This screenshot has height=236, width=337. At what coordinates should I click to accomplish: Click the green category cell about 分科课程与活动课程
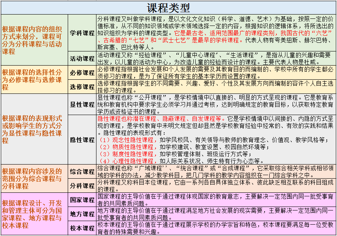[34, 40]
